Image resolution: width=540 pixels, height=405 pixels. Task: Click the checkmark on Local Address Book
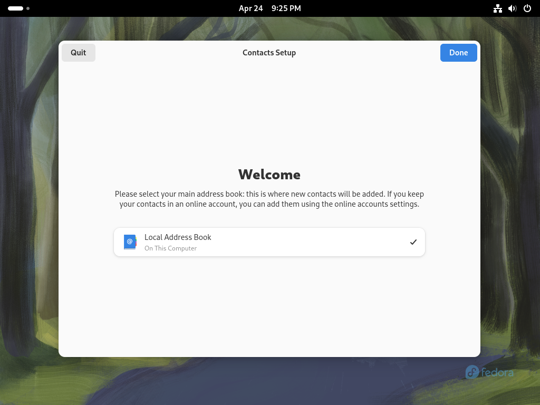[x=413, y=242]
